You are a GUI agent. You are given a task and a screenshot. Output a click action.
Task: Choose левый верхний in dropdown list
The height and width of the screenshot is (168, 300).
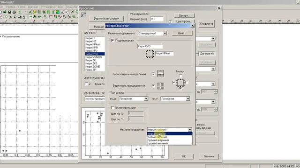170,137
